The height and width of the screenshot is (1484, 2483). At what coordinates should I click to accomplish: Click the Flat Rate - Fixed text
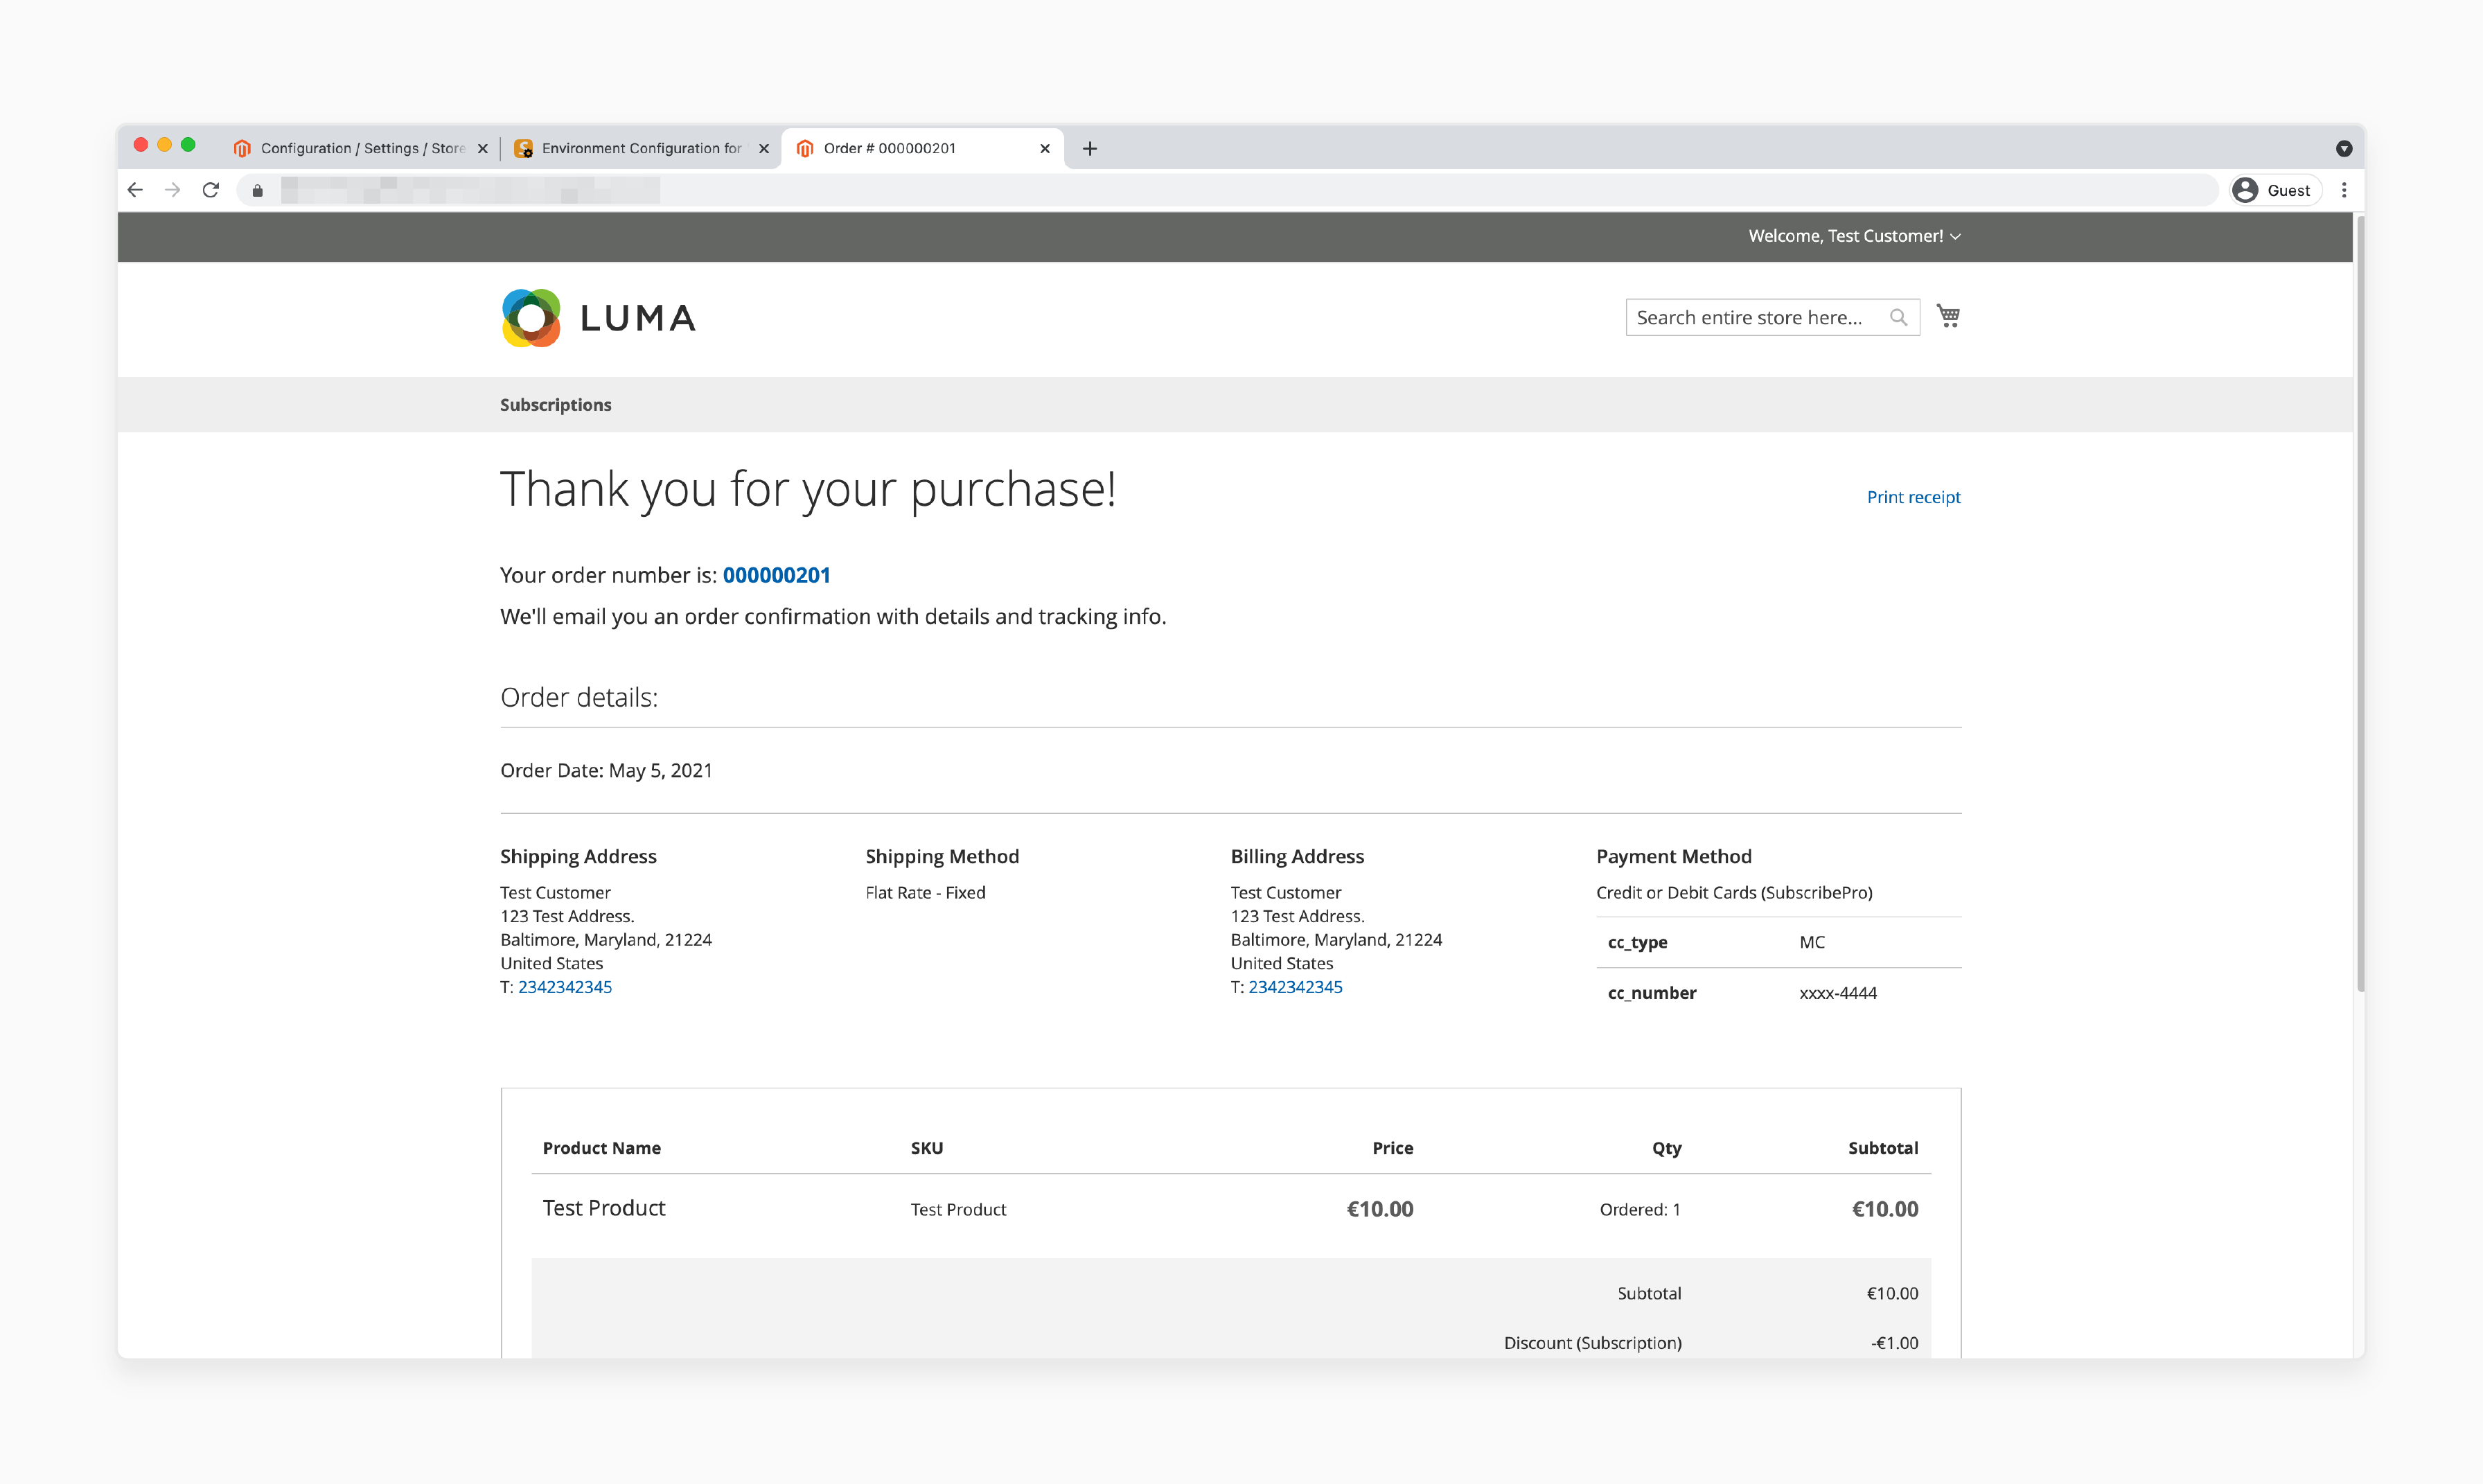pos(925,892)
